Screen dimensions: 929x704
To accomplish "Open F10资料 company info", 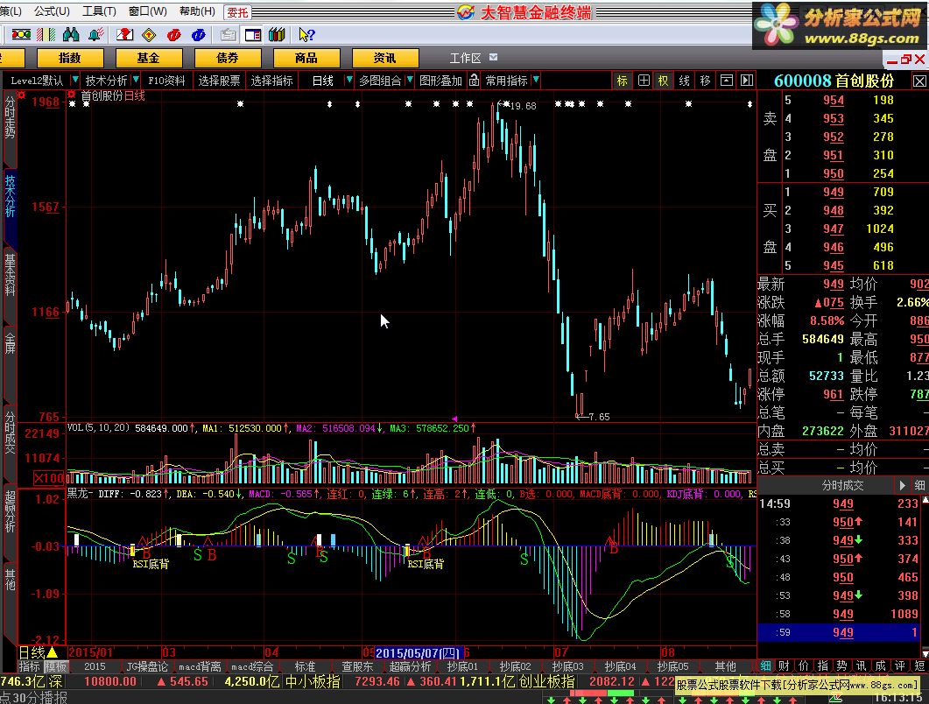I will click(166, 81).
